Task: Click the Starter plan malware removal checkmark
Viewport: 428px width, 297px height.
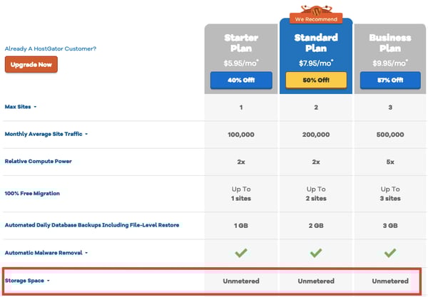Action: coord(241,252)
